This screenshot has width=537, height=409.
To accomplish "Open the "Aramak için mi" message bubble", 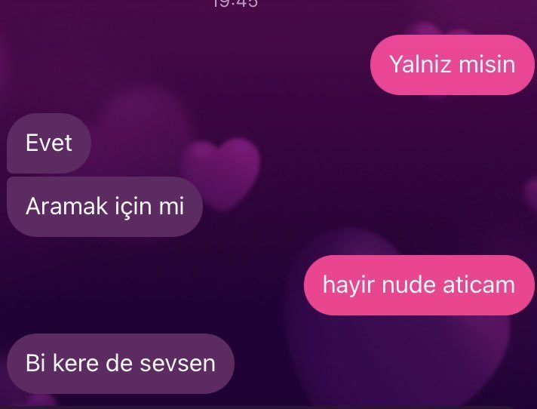I will pyautogui.click(x=105, y=207).
